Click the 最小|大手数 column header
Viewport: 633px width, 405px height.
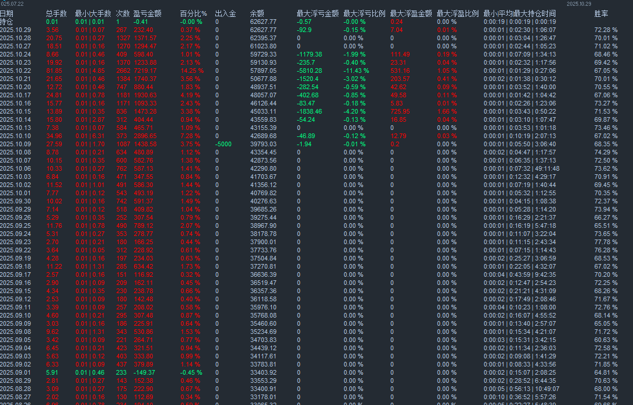coord(93,14)
